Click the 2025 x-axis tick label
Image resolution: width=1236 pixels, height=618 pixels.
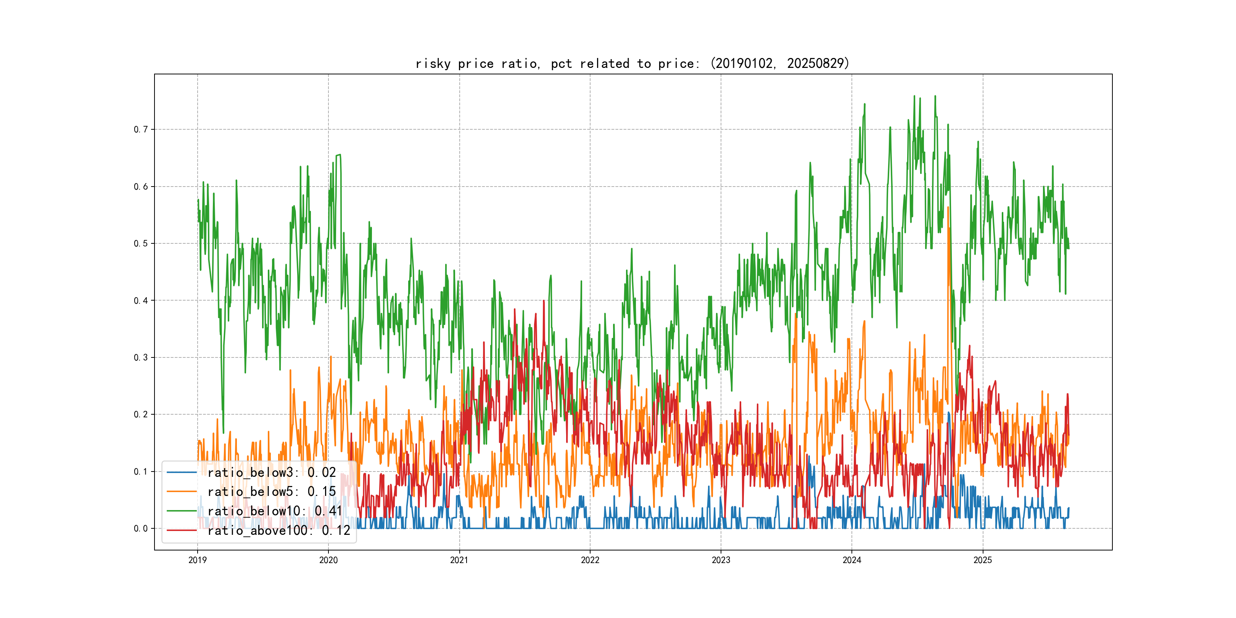click(x=983, y=560)
